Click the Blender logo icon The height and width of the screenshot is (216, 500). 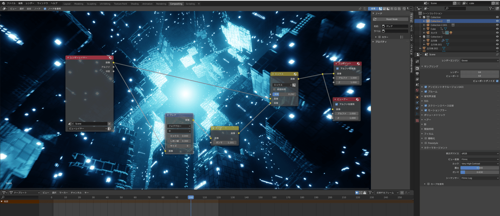[x=3, y=3]
